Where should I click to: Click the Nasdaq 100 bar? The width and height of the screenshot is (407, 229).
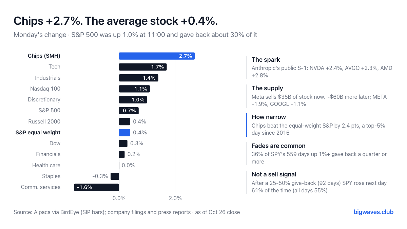(x=134, y=89)
